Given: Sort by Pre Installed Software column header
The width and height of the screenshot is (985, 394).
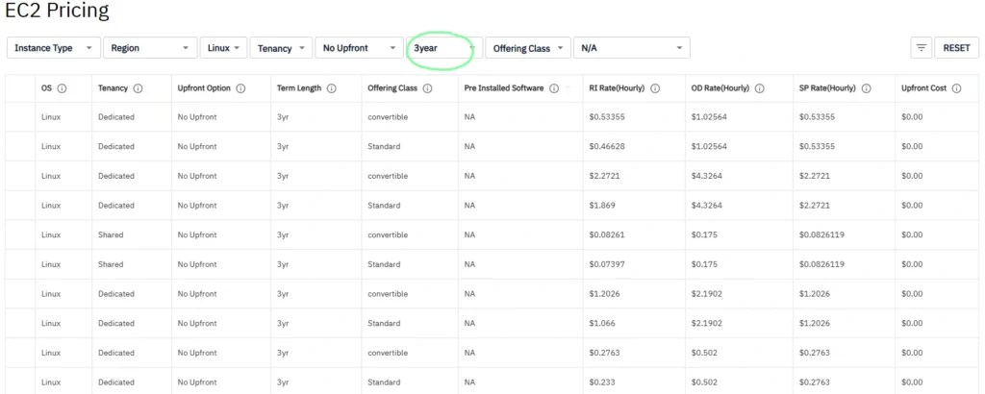Looking at the screenshot, I should point(504,88).
